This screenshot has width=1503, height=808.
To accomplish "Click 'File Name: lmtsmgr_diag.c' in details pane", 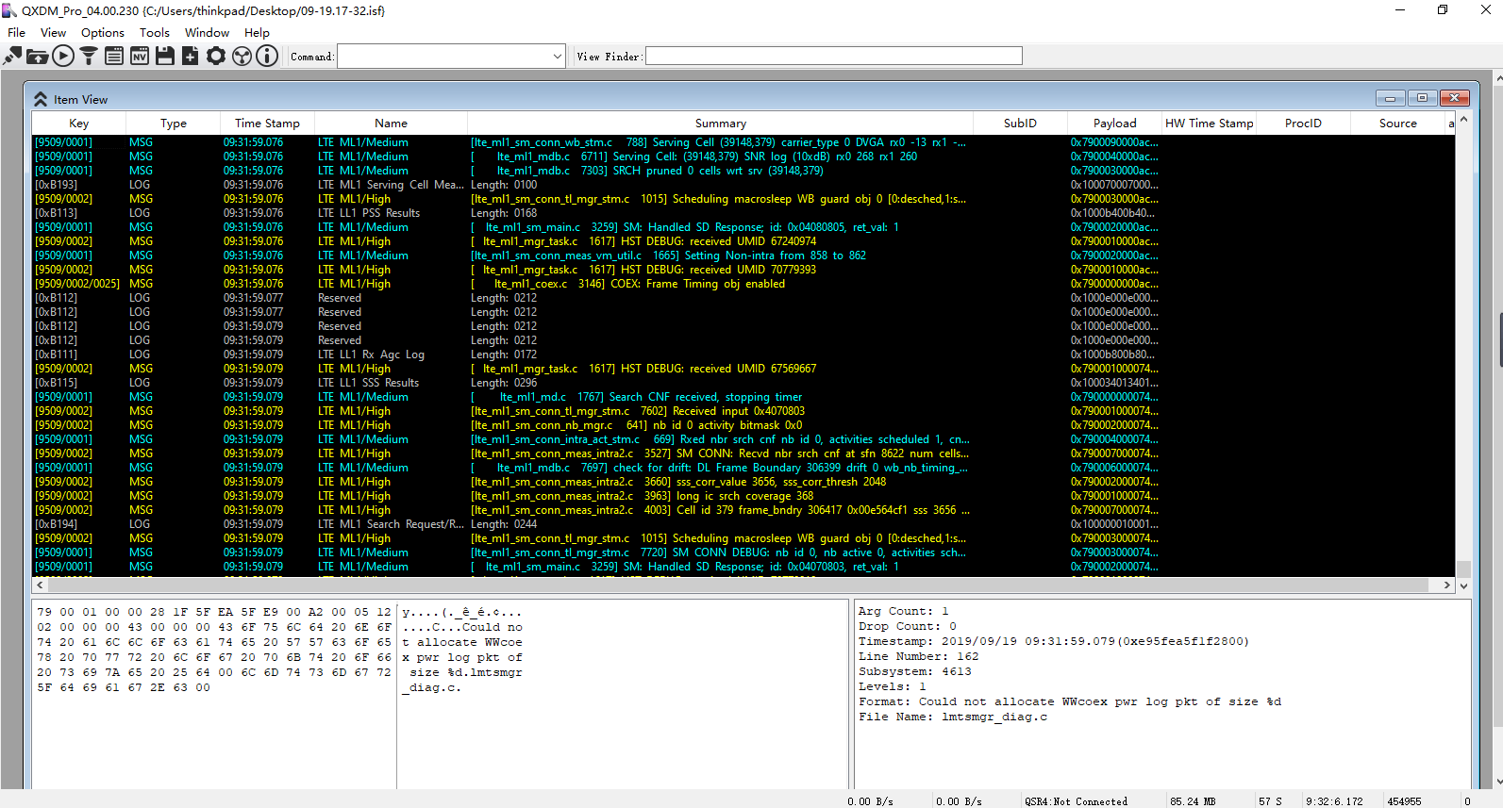I will 953,717.
